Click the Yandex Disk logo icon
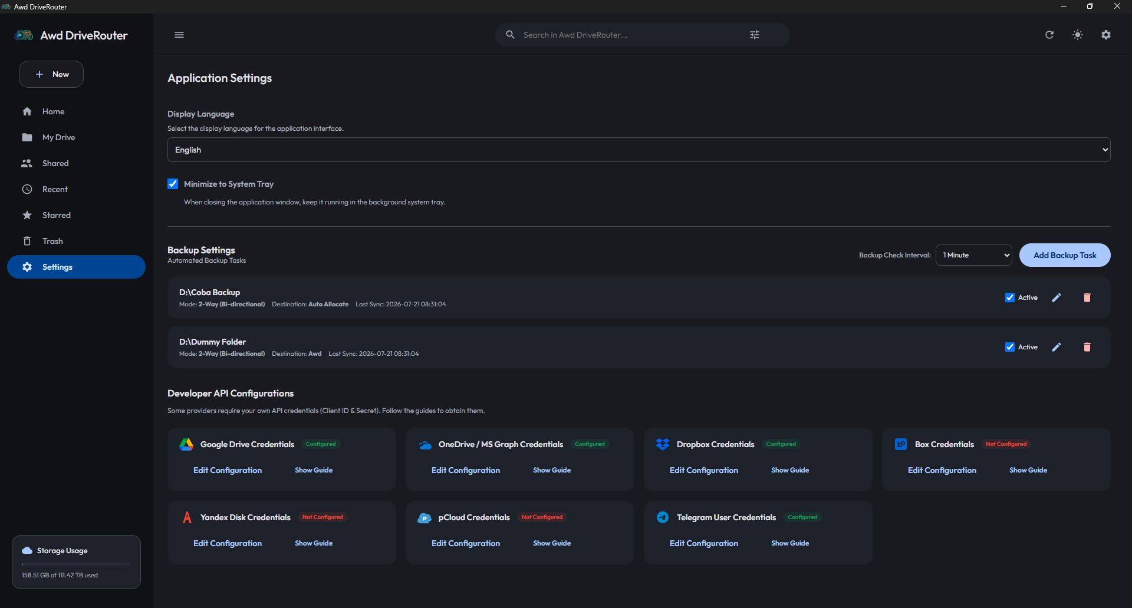Screen dimensions: 1132x608 [x=187, y=517]
